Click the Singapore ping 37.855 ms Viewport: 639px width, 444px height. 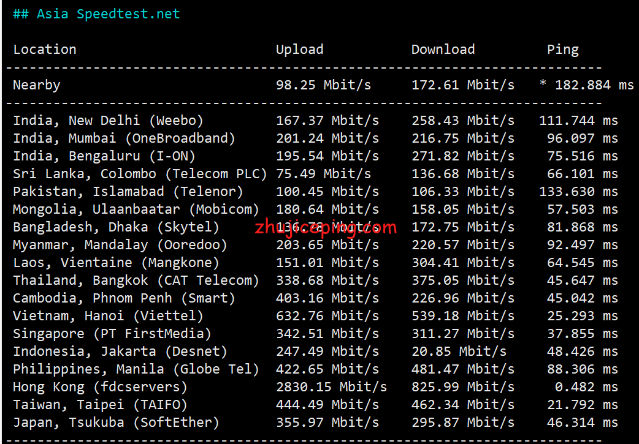583,334
